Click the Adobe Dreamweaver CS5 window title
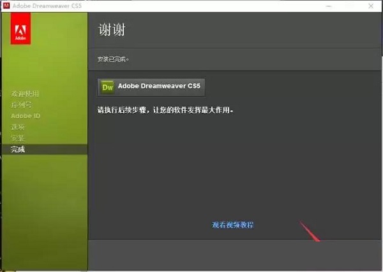Image resolution: width=383 pixels, height=272 pixels. tap(47, 6)
